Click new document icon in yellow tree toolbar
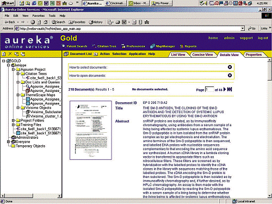 pyautogui.click(x=4, y=54)
